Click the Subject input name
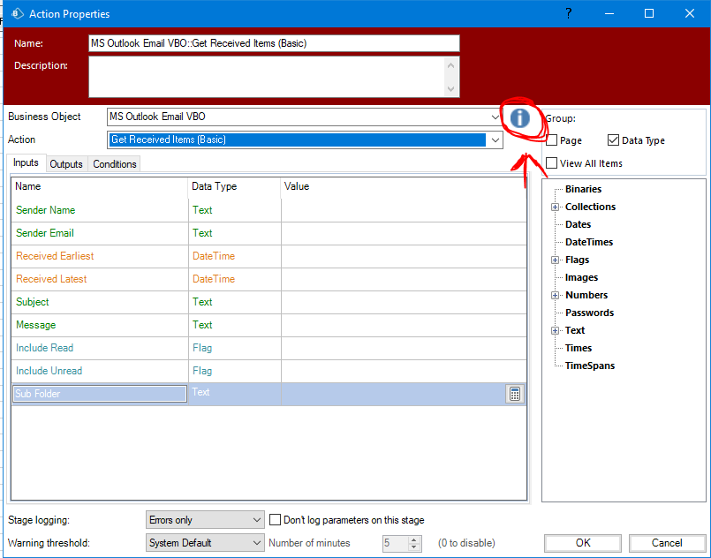 coord(32,302)
